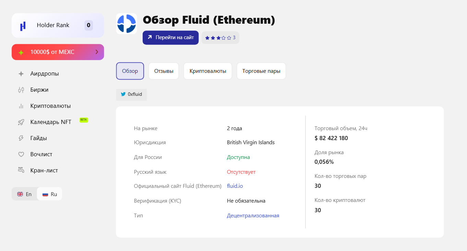The height and width of the screenshot is (251, 467).
Task: Click the Holder Rank logo icon
Action: (23, 26)
